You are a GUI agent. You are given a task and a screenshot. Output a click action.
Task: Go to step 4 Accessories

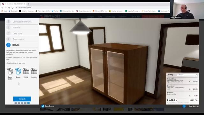22,39
